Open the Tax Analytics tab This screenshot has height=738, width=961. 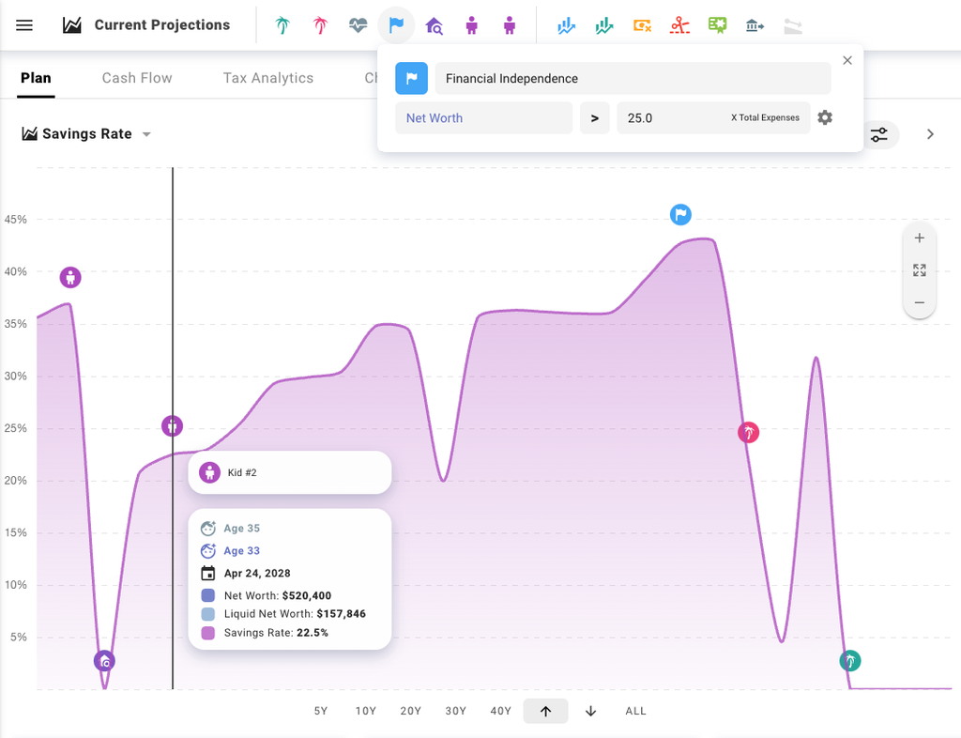click(267, 78)
